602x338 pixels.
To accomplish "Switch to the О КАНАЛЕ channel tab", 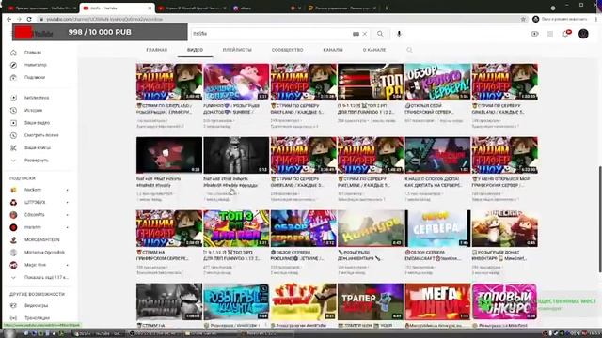I will point(374,50).
